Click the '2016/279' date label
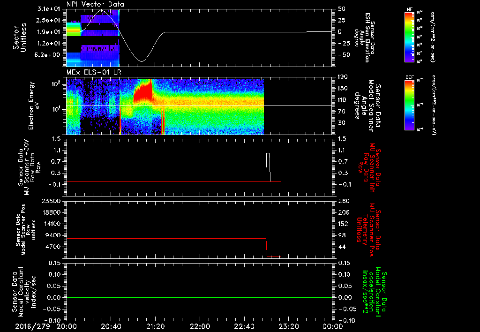Image resolution: width=480 pixels, height=332 pixels. [32, 326]
